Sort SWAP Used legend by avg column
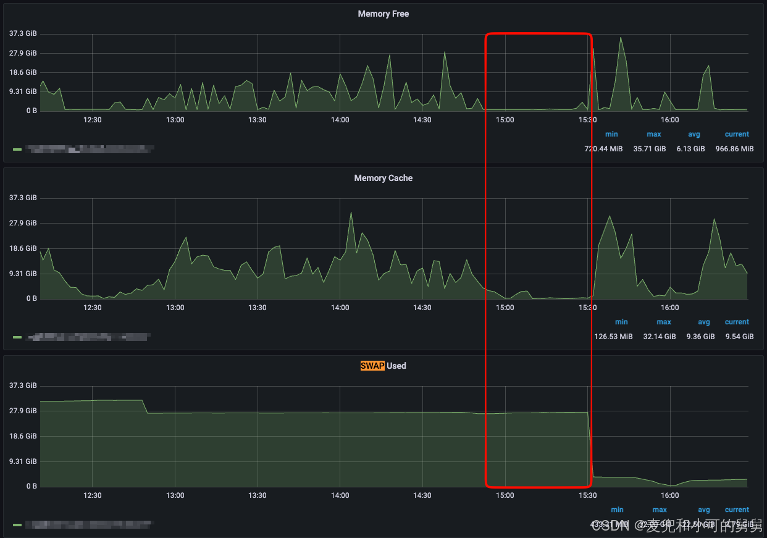This screenshot has width=767, height=538. 704,510
